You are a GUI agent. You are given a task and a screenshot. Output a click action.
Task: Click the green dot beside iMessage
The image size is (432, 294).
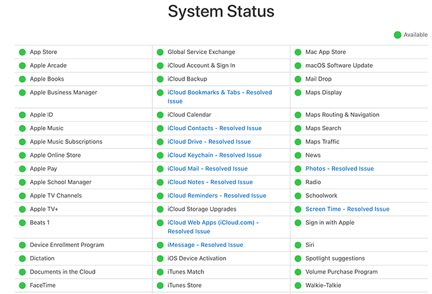160,245
